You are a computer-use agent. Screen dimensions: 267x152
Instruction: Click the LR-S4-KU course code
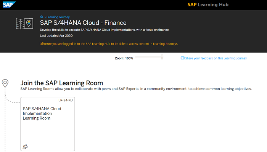coord(65,100)
